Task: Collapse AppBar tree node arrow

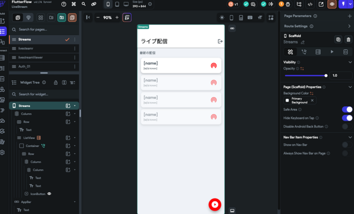Action: tap(75, 202)
